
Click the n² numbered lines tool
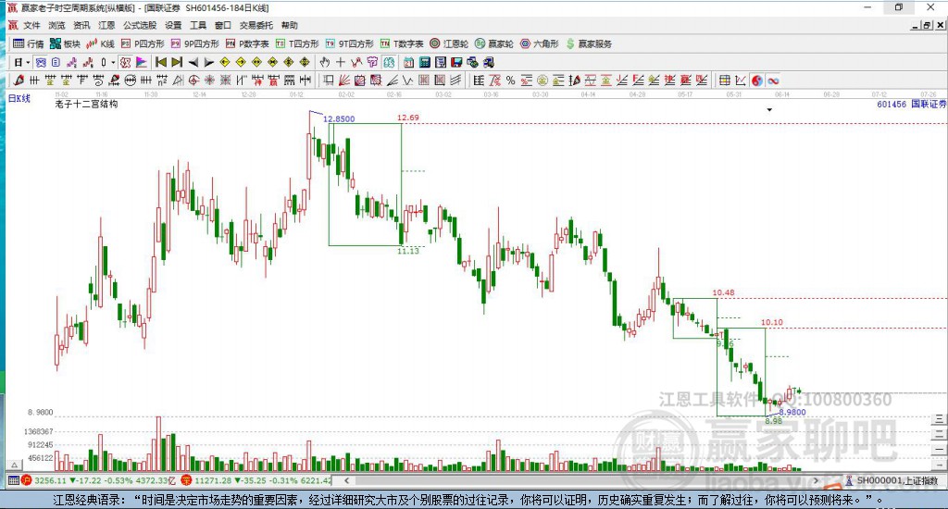tap(161, 81)
